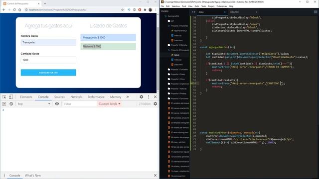The width and height of the screenshot is (319, 179).
Task: Open the Find menu in Sublime Text
Action: tap(184, 6)
